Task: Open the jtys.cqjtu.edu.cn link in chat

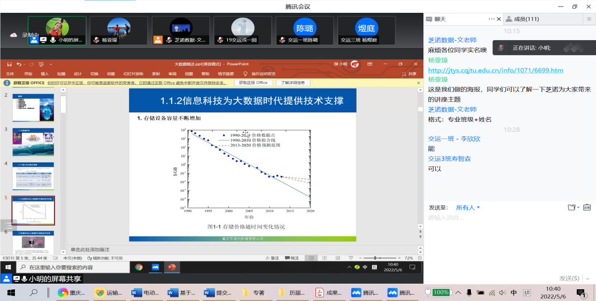Action: coord(496,71)
